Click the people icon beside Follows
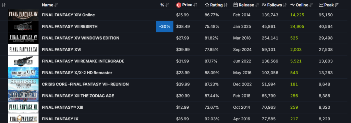Screen dimensions: 351x123 (x=264, y=5)
